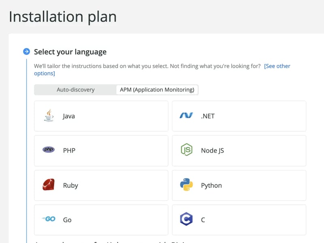This screenshot has height=243, width=324.
Task: Click the blue arrow step indicator icon
Action: point(26,51)
